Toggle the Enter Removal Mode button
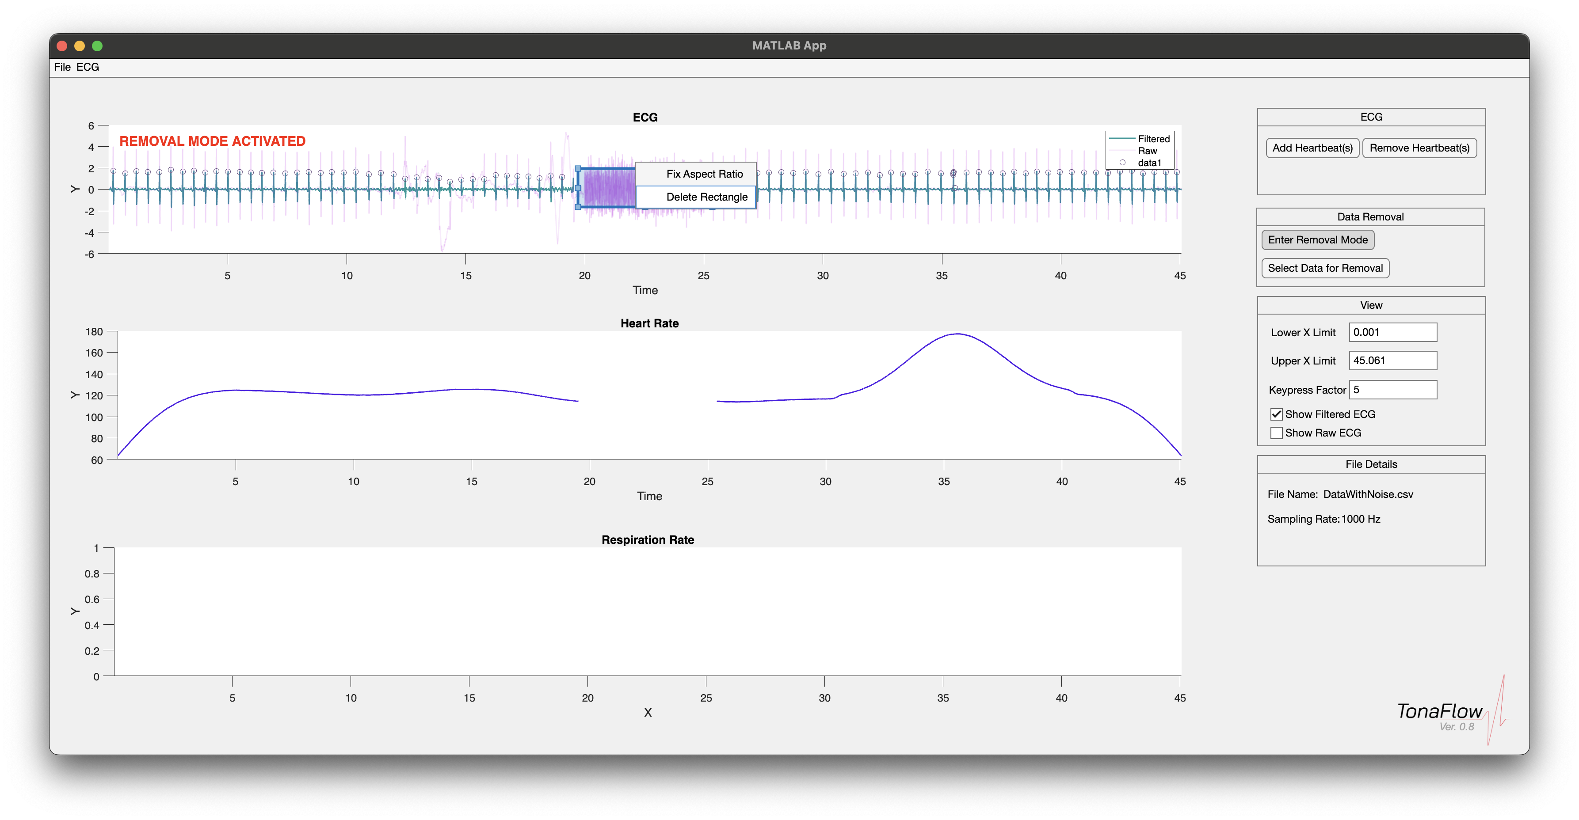 [1318, 239]
